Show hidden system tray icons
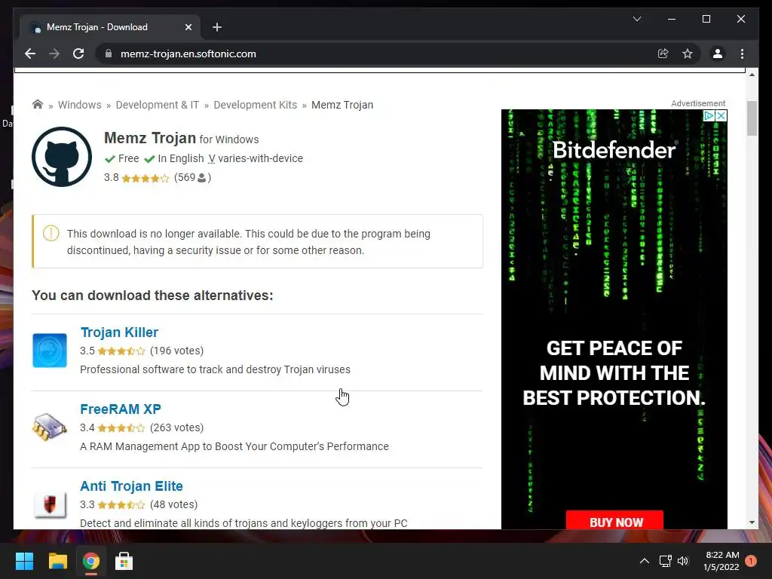Screen dimensions: 772x579 (644, 561)
